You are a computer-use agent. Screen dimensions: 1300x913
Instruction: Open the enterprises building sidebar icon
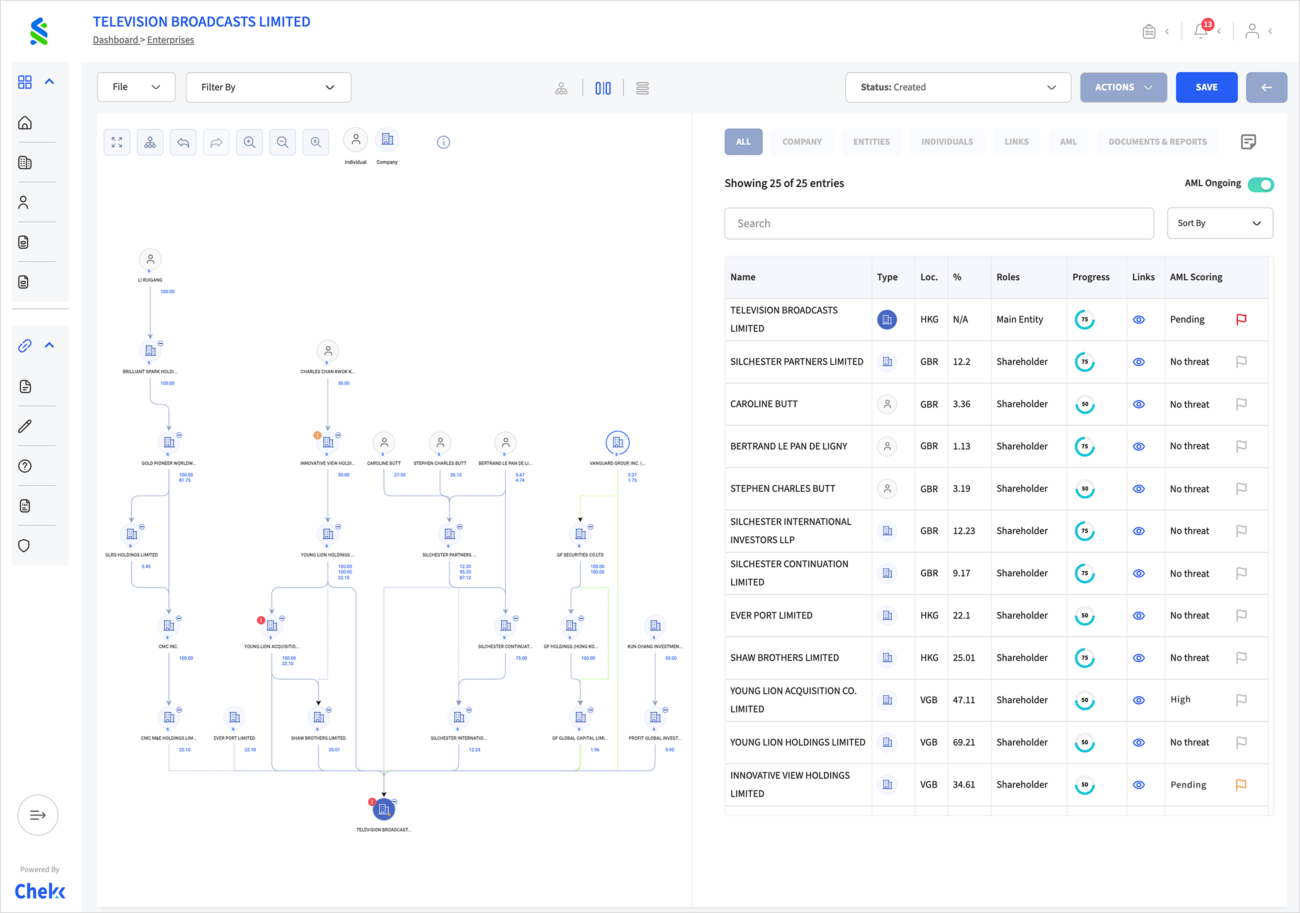point(25,163)
